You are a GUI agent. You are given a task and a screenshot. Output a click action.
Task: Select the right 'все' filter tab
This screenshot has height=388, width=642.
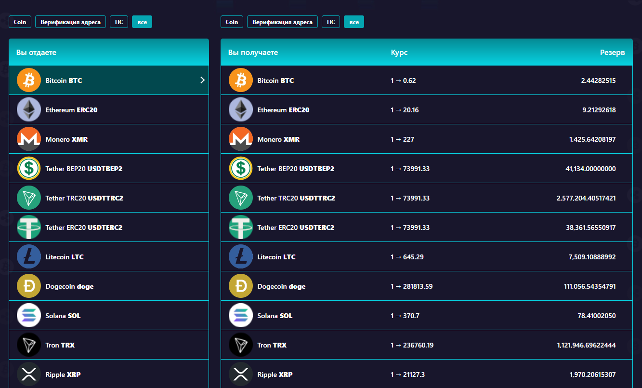pyautogui.click(x=354, y=22)
